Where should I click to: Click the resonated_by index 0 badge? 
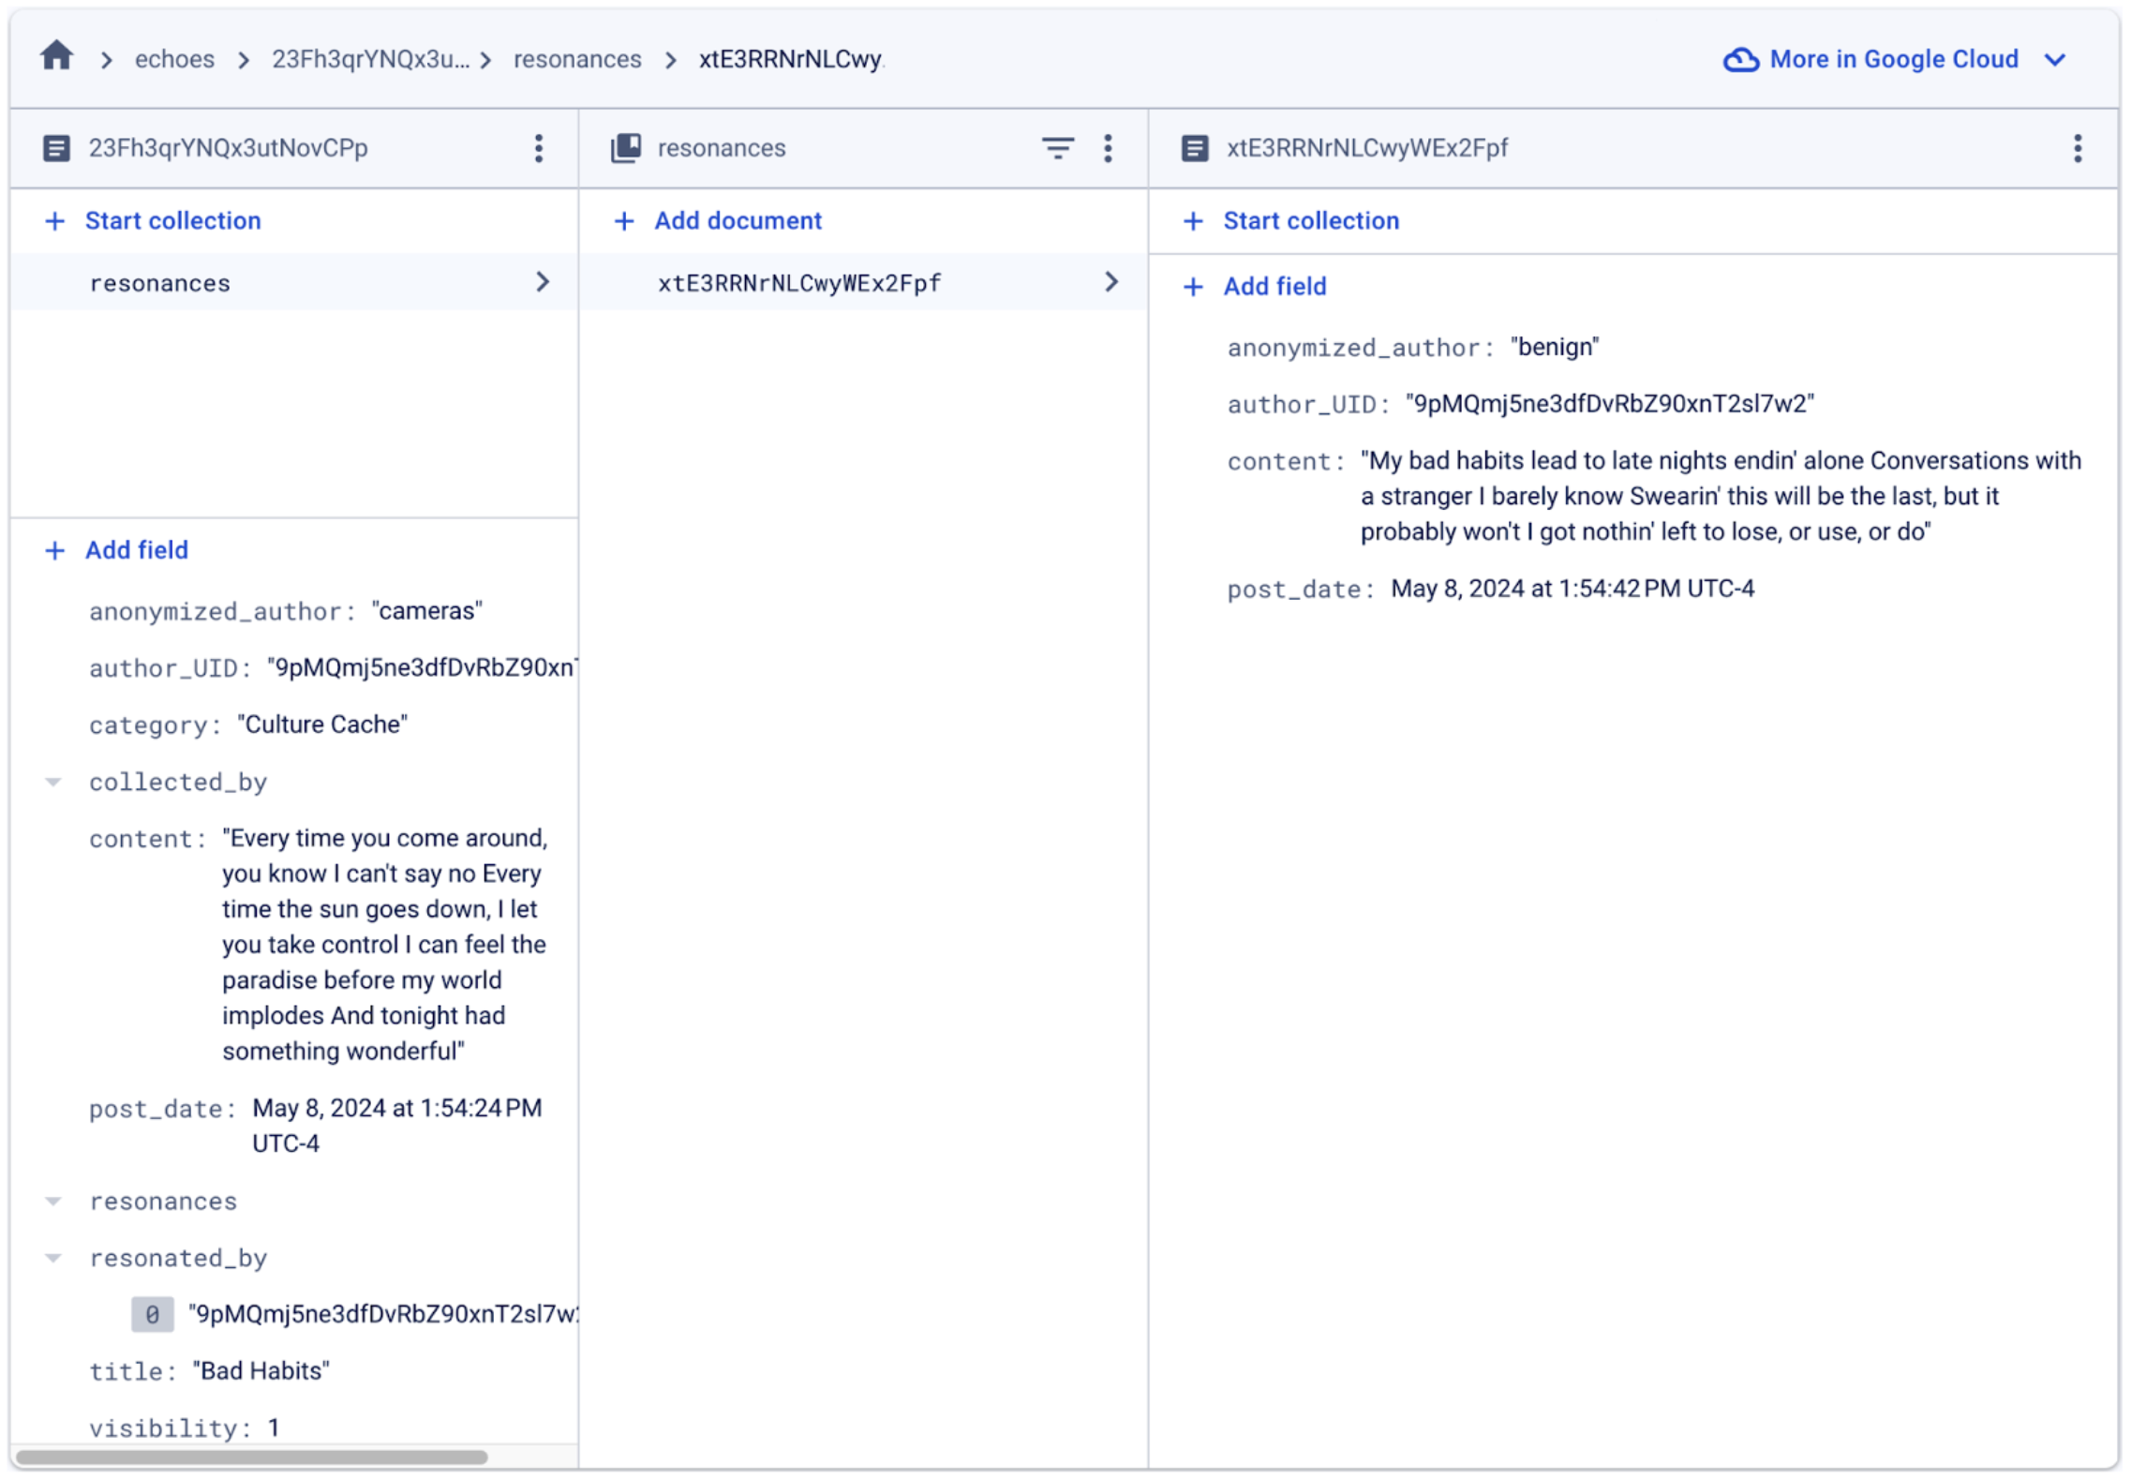coord(152,1314)
